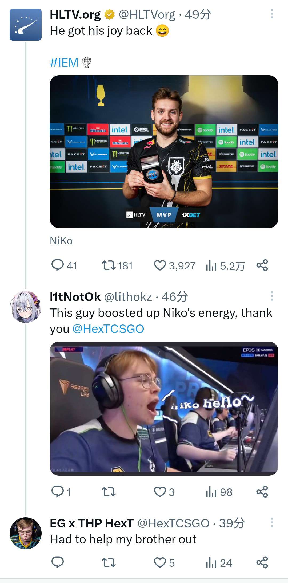Like the I1tNotOk reply
This screenshot has width=288, height=583.
(x=160, y=492)
